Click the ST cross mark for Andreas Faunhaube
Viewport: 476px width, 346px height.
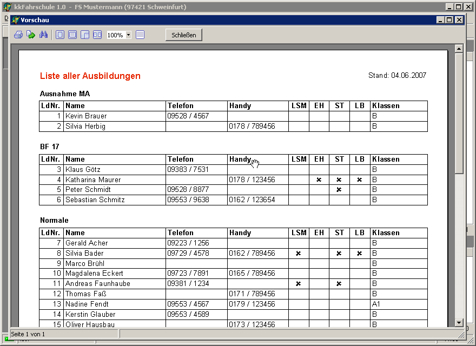coord(339,284)
